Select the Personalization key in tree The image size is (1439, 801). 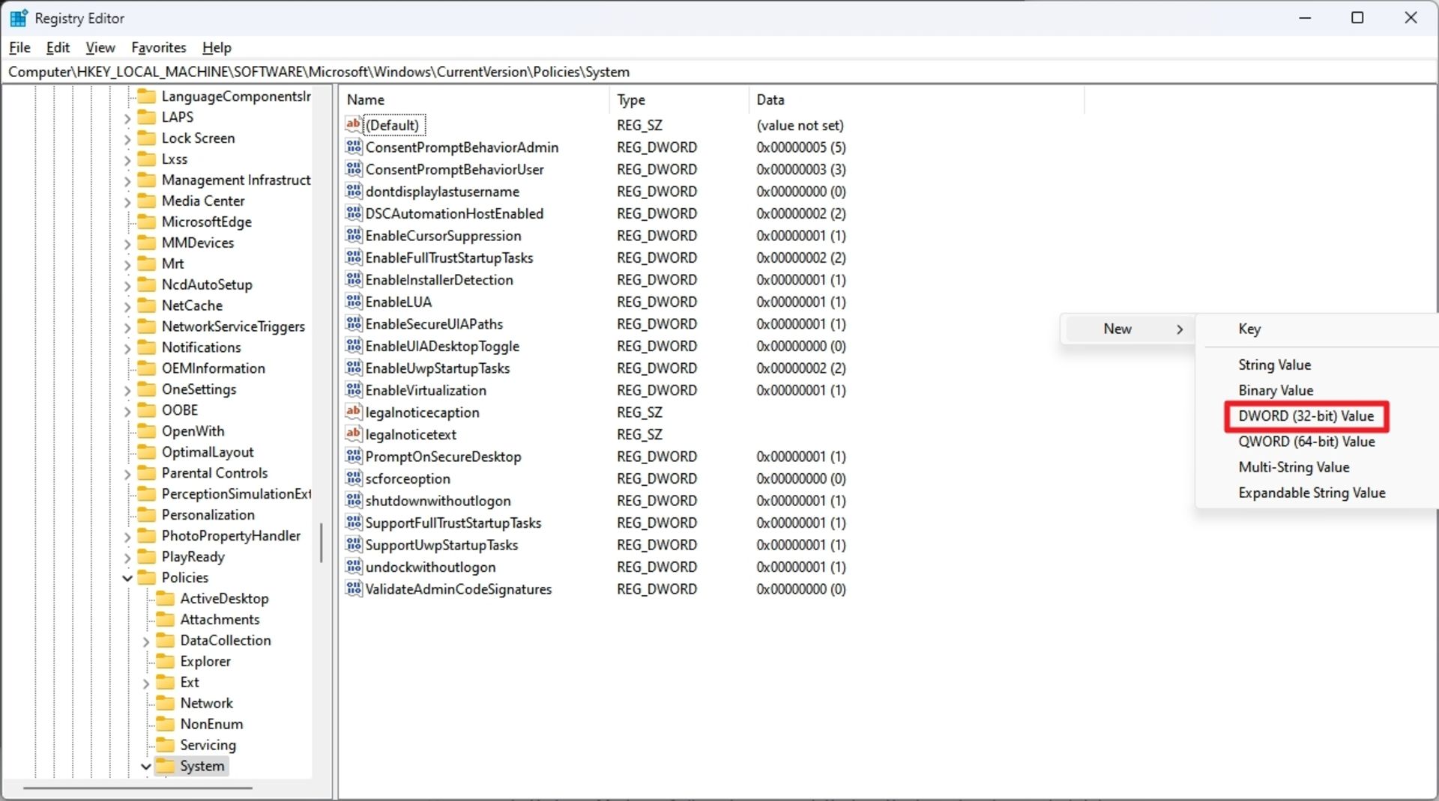[208, 515]
